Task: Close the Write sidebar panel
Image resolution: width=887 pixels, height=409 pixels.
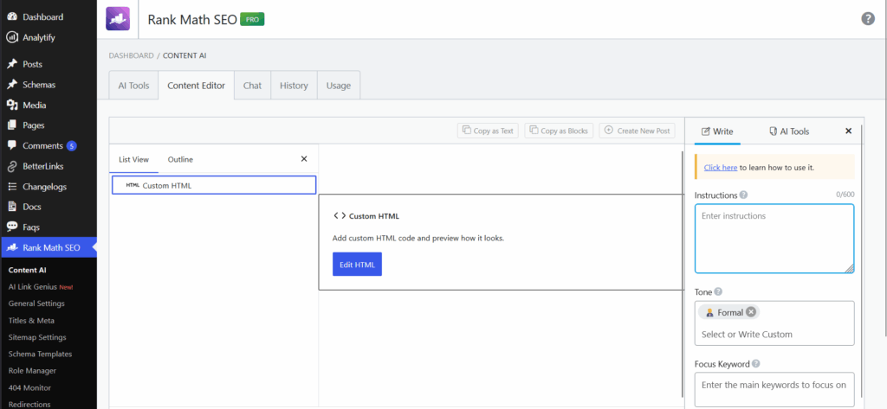Action: tap(848, 131)
